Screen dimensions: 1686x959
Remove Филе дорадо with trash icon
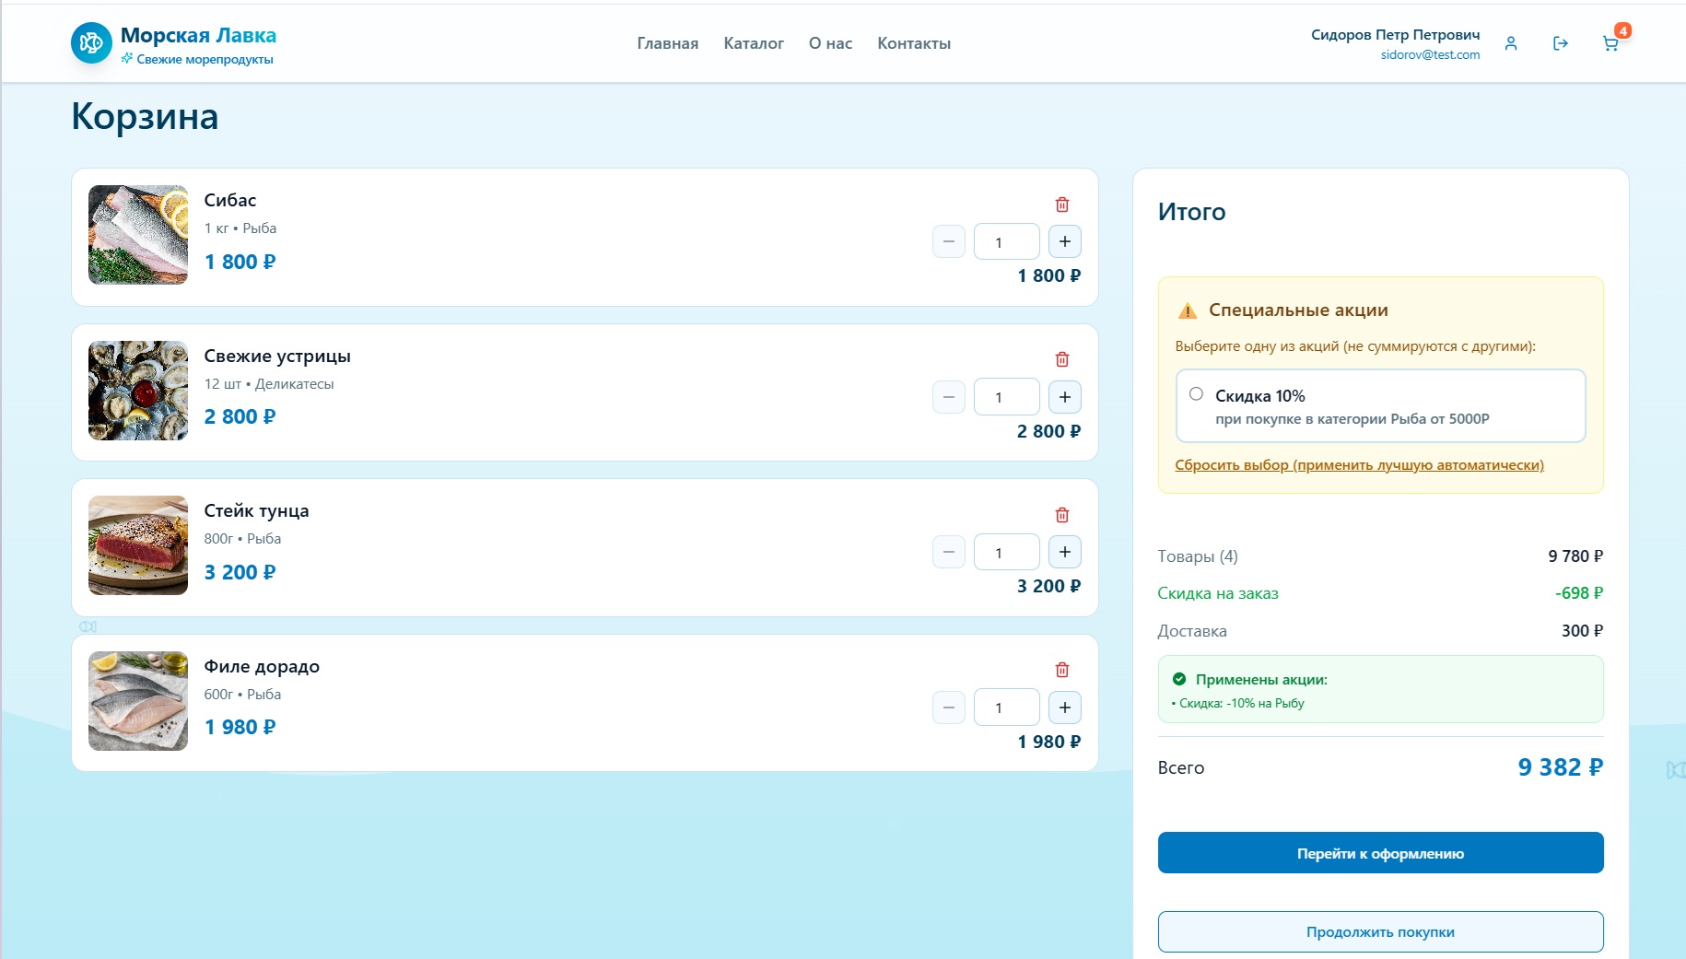tap(1062, 670)
